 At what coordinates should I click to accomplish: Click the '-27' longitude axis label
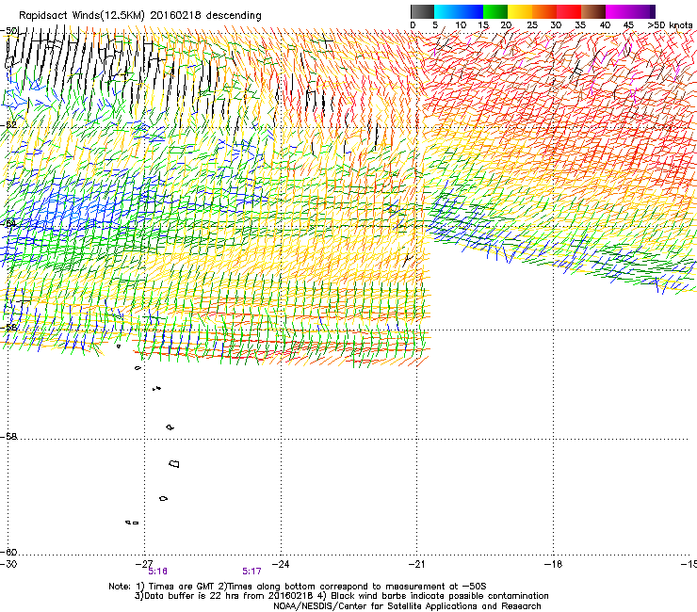pos(144,564)
